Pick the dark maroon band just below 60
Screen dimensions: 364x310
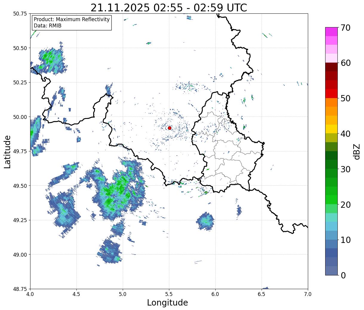click(x=331, y=67)
